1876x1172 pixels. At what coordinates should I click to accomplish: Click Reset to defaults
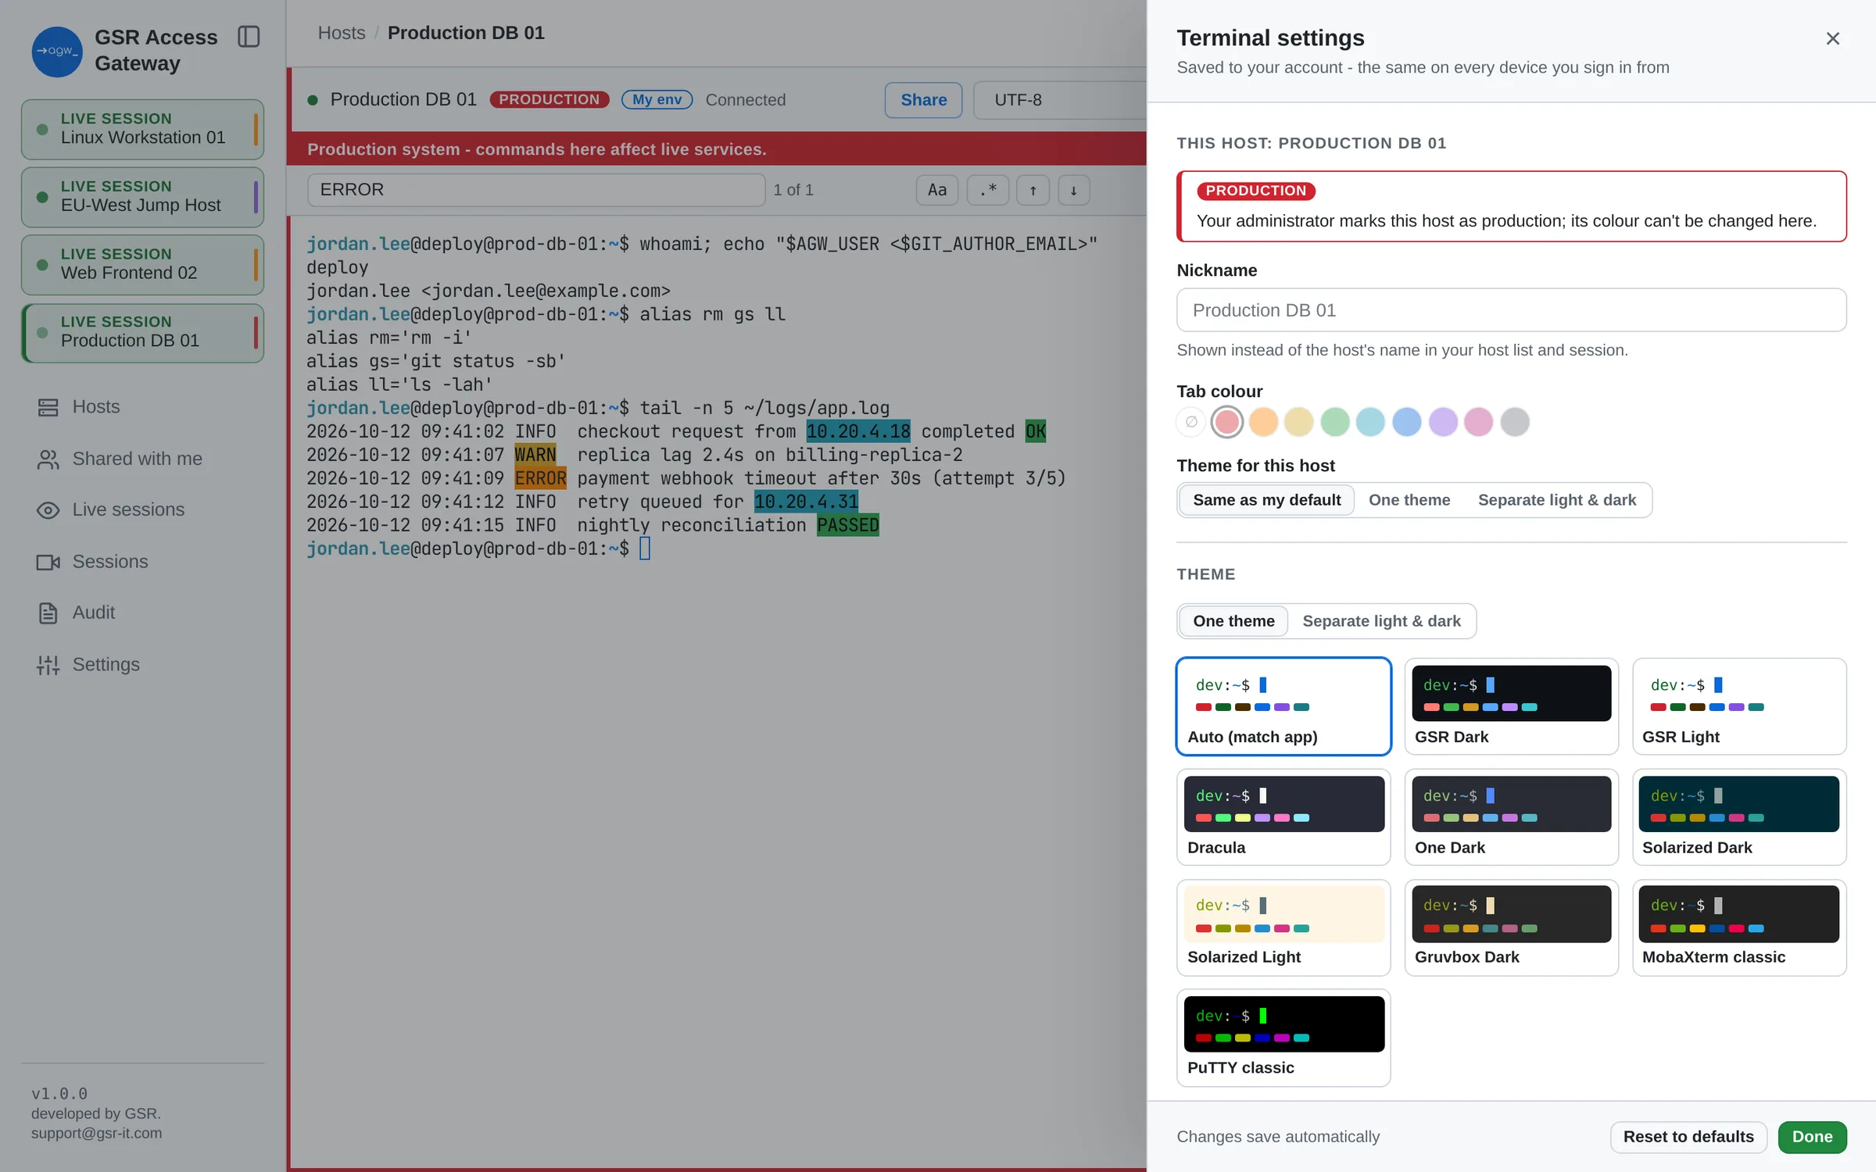coord(1688,1137)
